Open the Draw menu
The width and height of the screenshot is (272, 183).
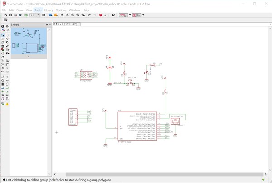pyautogui.click(x=20, y=10)
